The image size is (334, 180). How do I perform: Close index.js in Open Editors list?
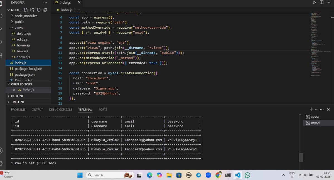pos(14,90)
